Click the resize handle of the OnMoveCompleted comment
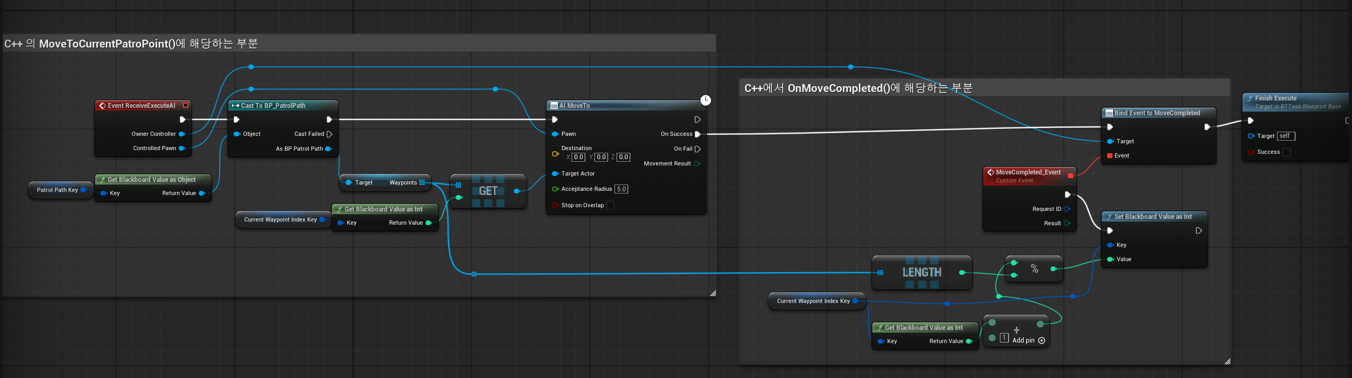This screenshot has height=378, width=1352. pyautogui.click(x=1227, y=362)
